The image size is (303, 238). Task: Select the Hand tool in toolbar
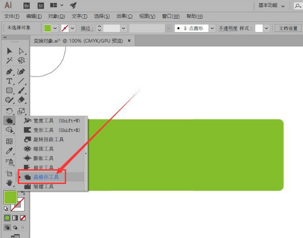(10, 183)
